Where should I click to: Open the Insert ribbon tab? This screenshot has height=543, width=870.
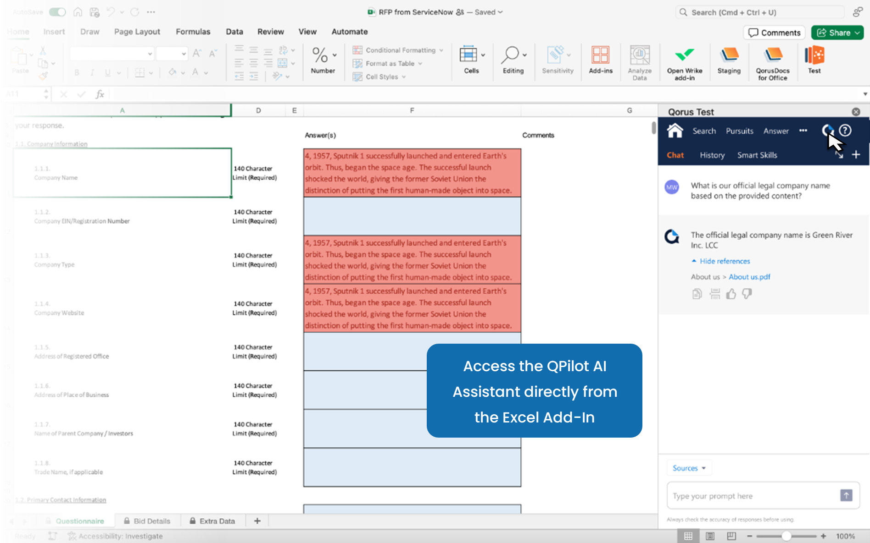pyautogui.click(x=54, y=32)
